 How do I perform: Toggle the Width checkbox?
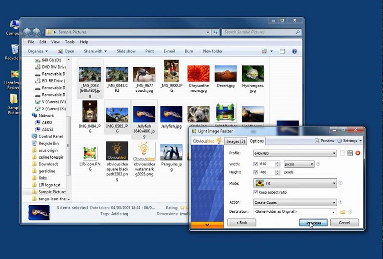(x=255, y=164)
